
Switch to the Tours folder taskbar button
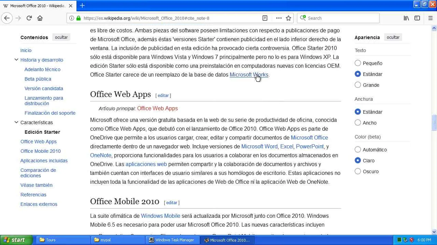(63, 240)
